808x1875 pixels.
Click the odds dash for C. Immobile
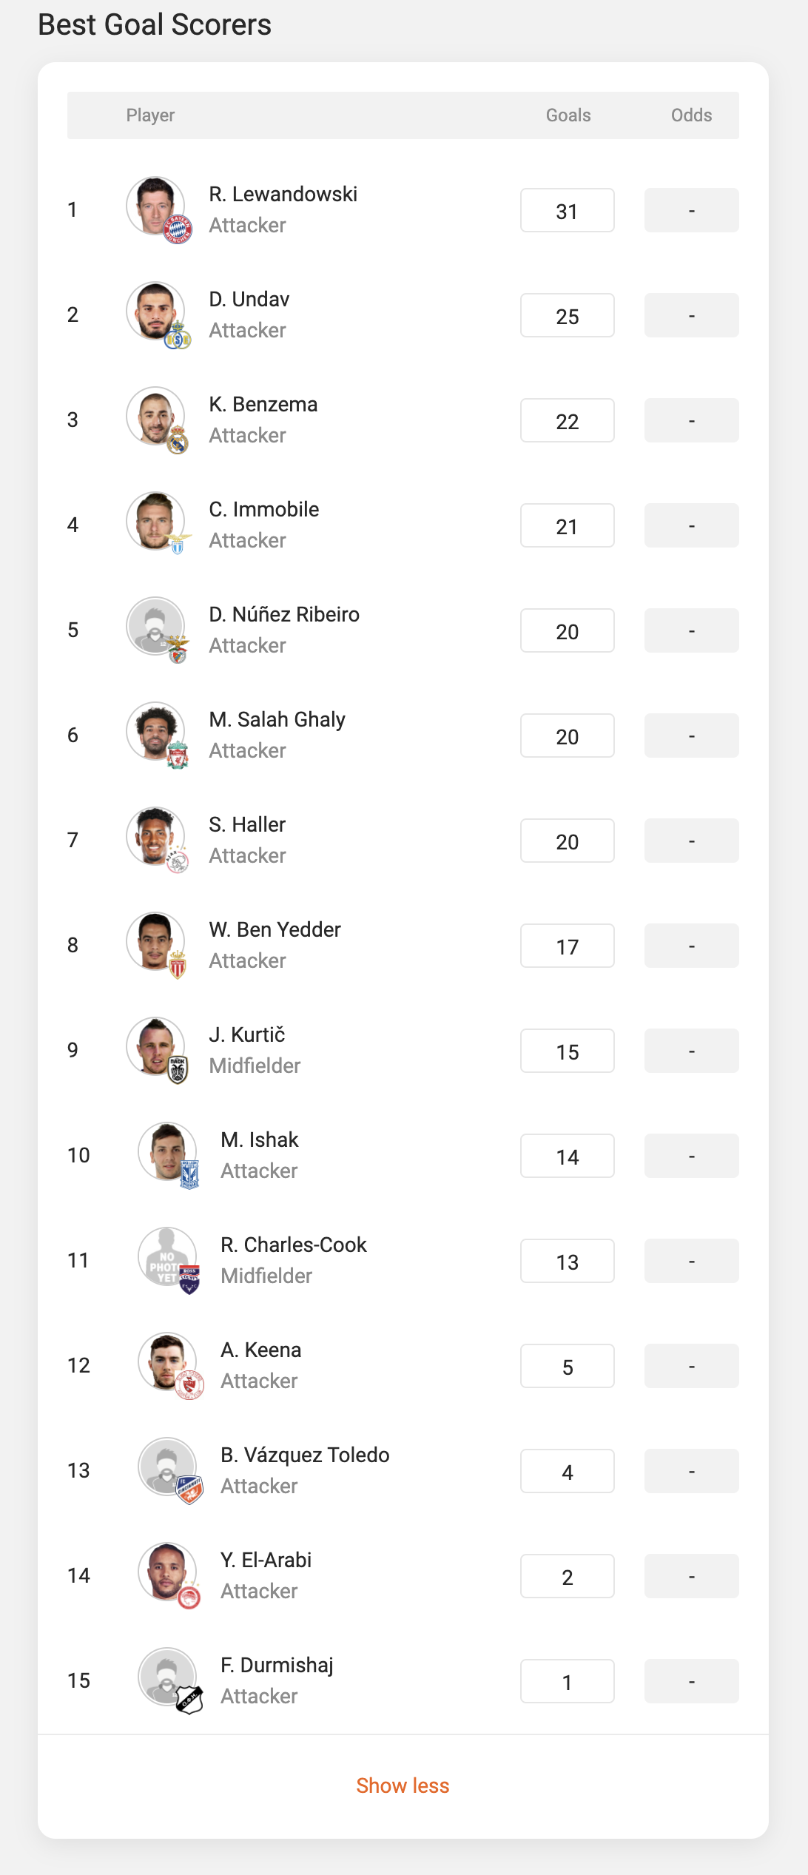point(690,525)
